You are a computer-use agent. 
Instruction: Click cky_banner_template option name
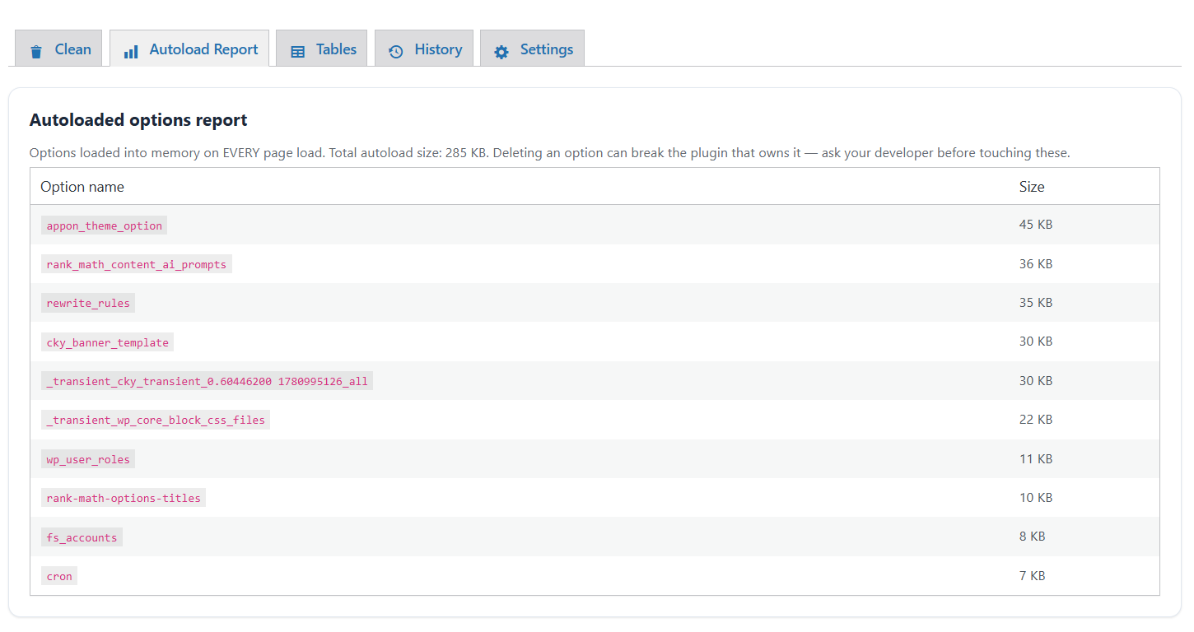coord(108,342)
